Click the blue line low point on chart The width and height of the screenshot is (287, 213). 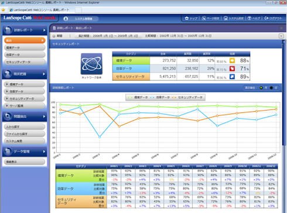(100, 137)
